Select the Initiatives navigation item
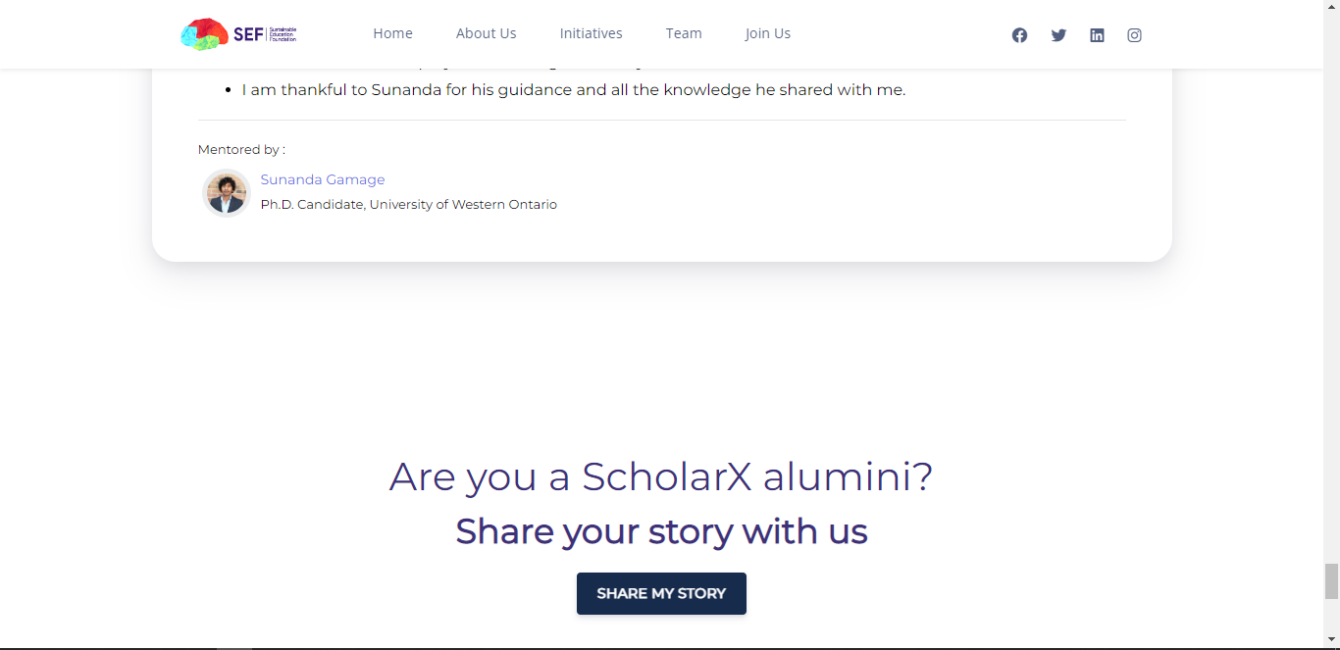 pos(591,32)
